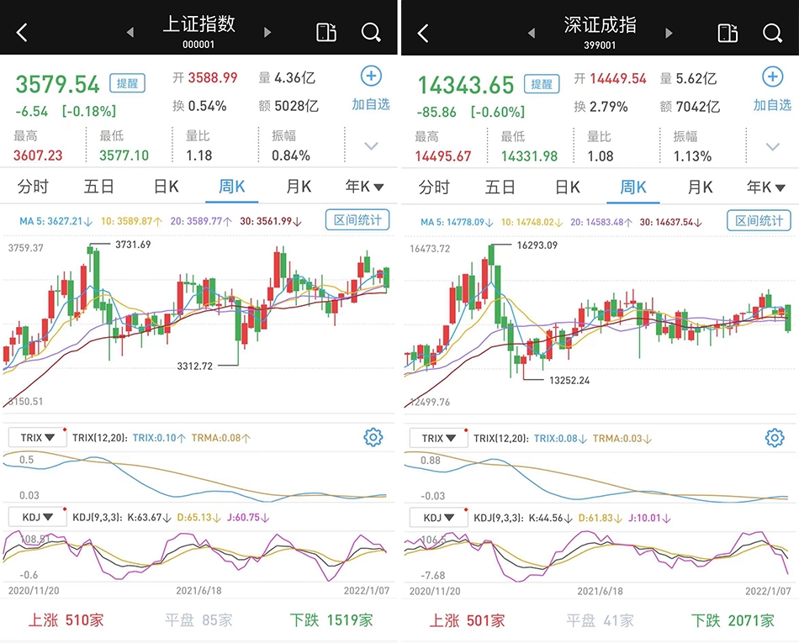Tap the 3579.54 current price

coord(57,84)
